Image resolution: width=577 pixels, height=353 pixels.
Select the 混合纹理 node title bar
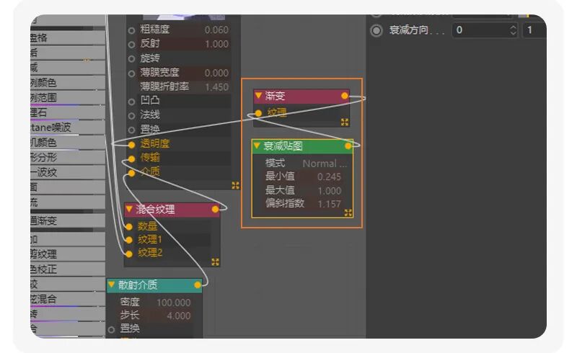pyautogui.click(x=172, y=209)
